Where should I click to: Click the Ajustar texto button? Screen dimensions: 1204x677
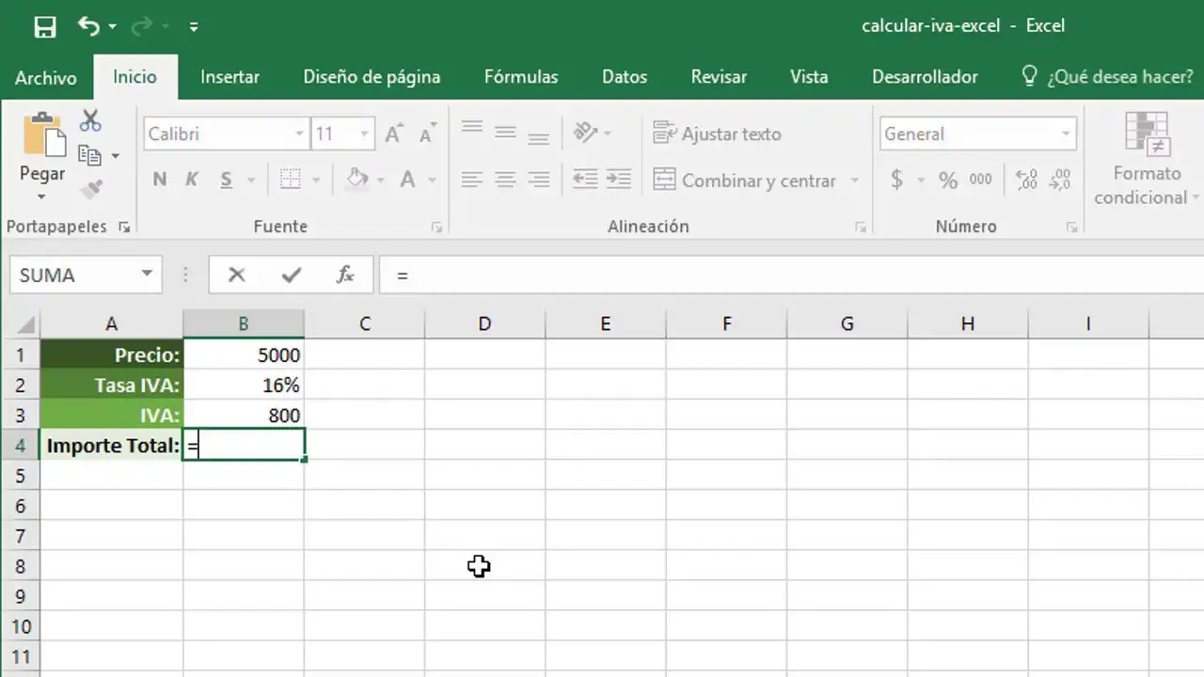(718, 134)
